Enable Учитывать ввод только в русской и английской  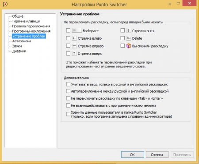click(x=68, y=84)
